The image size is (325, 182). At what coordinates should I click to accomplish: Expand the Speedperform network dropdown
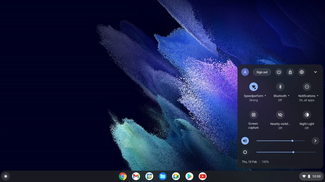(x=265, y=96)
